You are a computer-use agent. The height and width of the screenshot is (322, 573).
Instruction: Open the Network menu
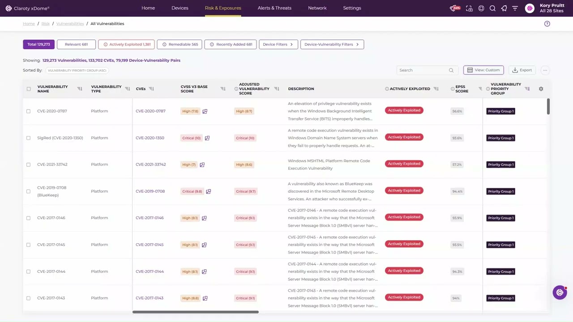(317, 8)
